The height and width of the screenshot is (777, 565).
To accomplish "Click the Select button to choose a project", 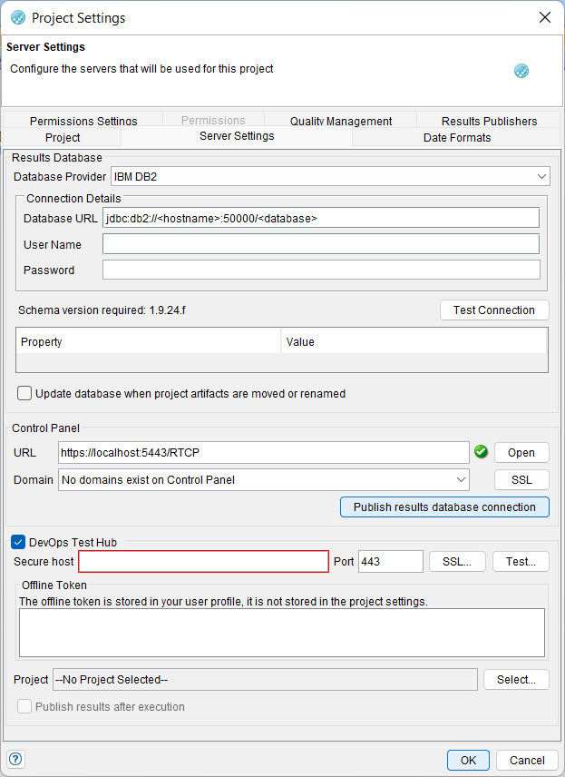I will click(x=515, y=679).
